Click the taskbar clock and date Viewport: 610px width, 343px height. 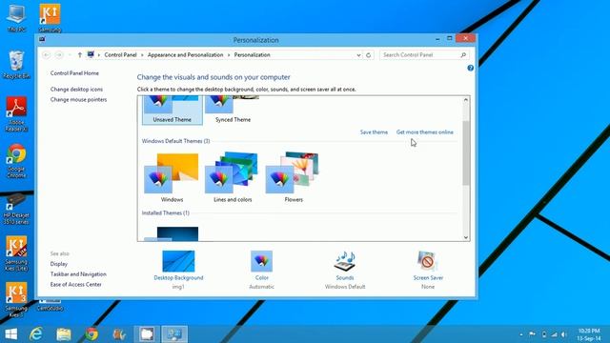click(589, 334)
